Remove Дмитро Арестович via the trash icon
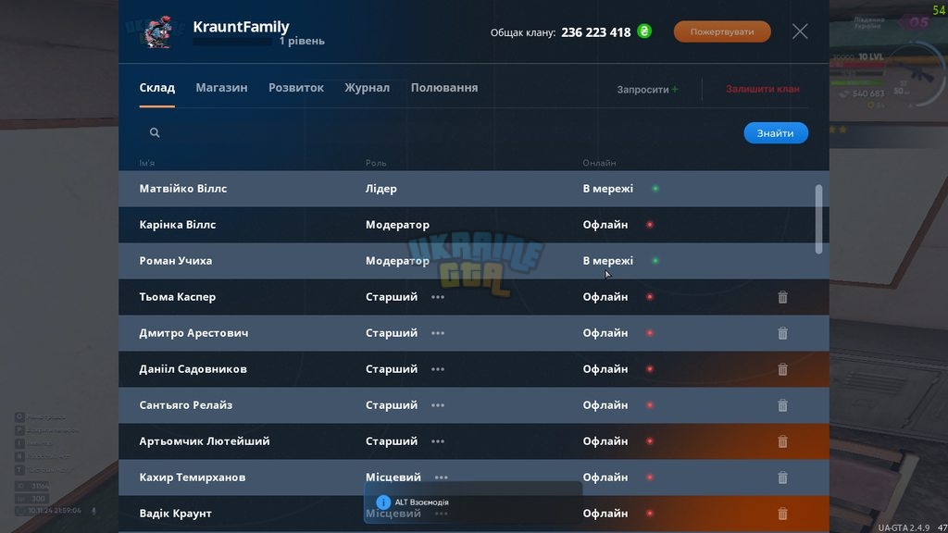The width and height of the screenshot is (948, 533). 782,333
